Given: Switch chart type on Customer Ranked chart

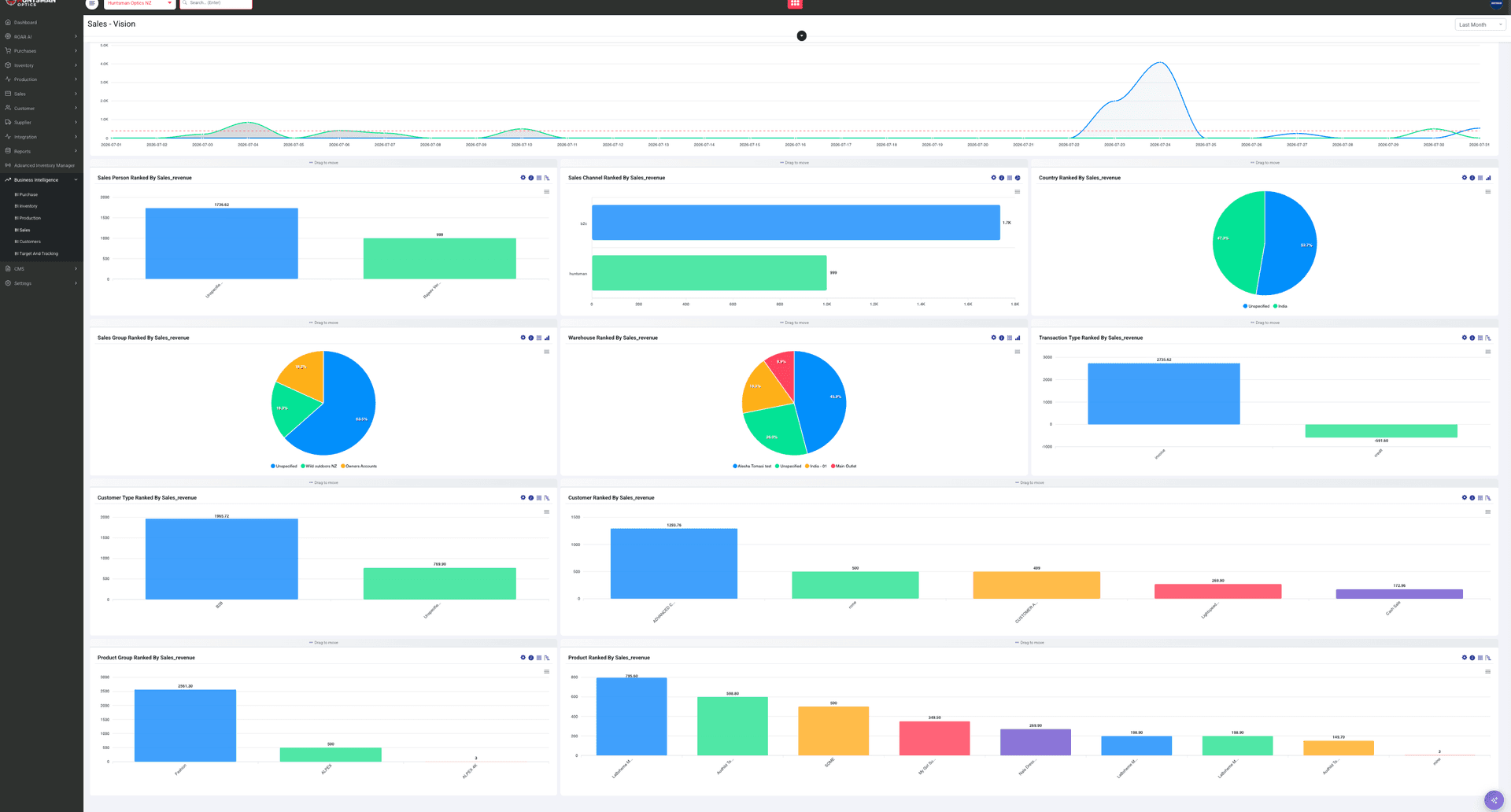Looking at the screenshot, I should (1488, 497).
